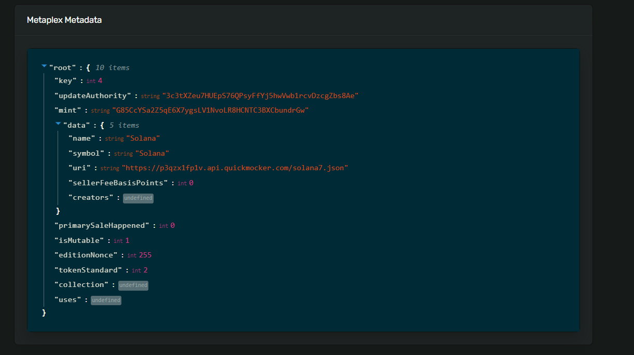Screen dimensions: 634x355
Task: Click the isMutable value 1
Action: tap(127, 241)
